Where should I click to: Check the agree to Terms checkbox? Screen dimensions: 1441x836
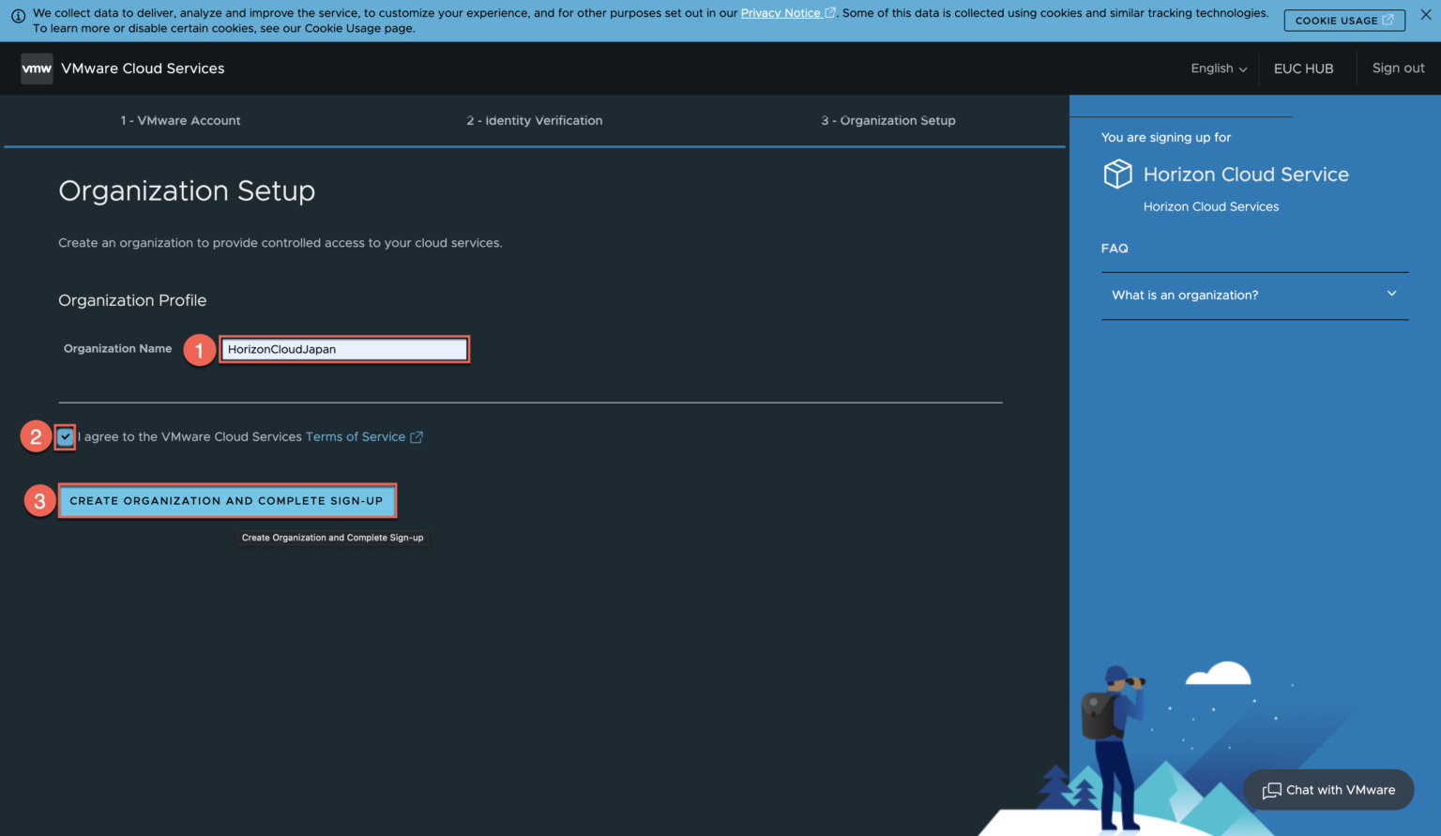tap(65, 437)
